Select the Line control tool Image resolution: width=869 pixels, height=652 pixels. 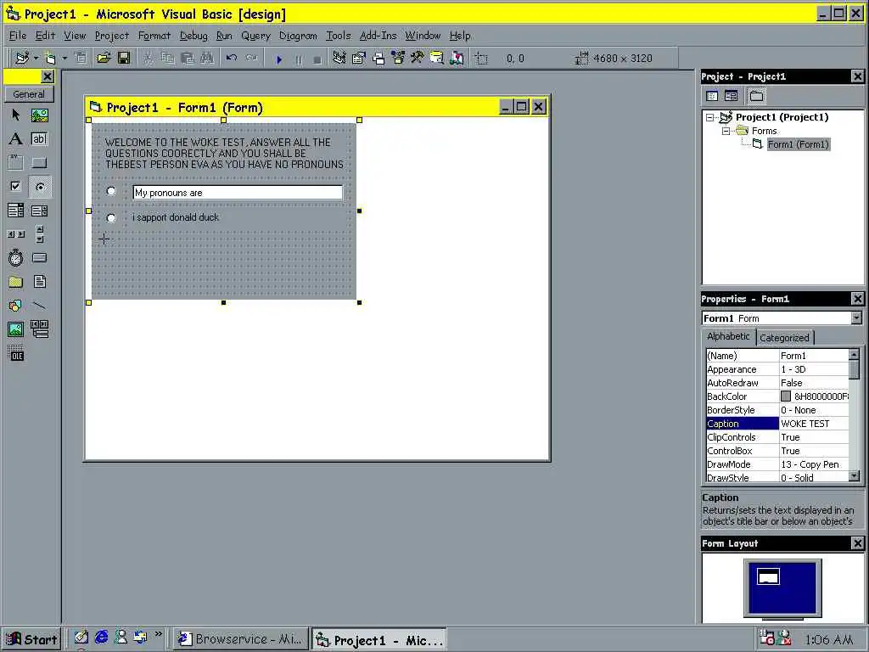[x=39, y=306]
